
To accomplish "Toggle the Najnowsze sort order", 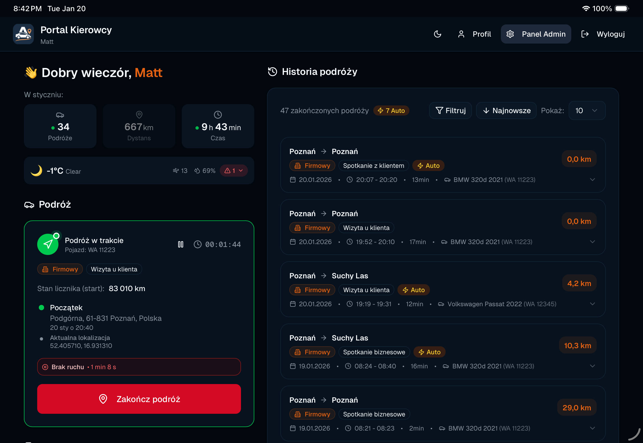I will 506,110.
